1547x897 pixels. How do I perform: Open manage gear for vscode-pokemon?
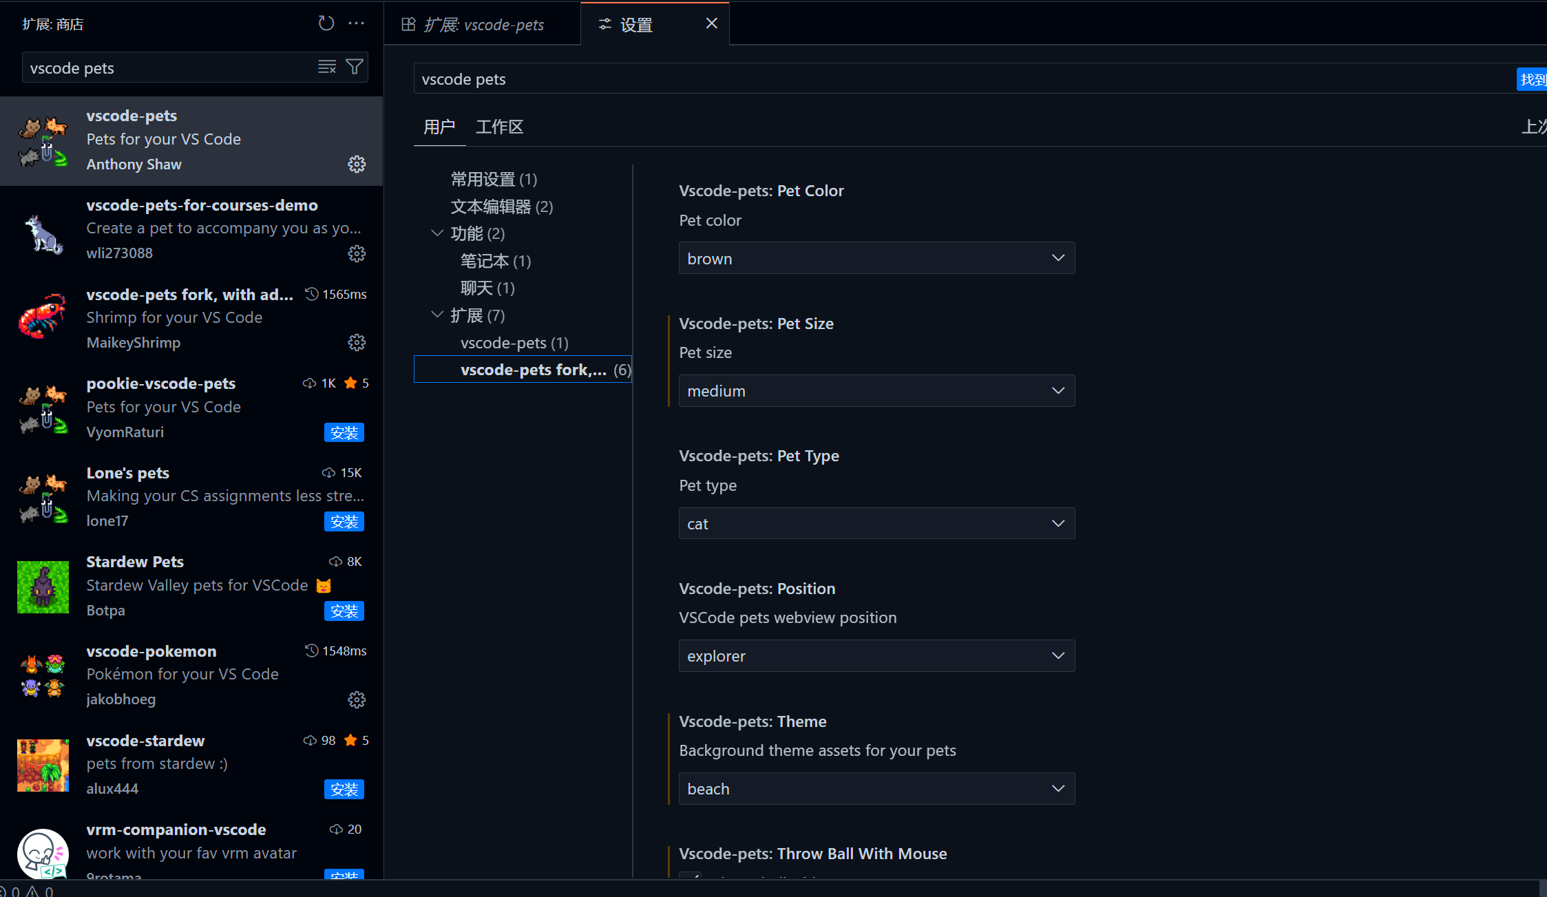coord(357,700)
